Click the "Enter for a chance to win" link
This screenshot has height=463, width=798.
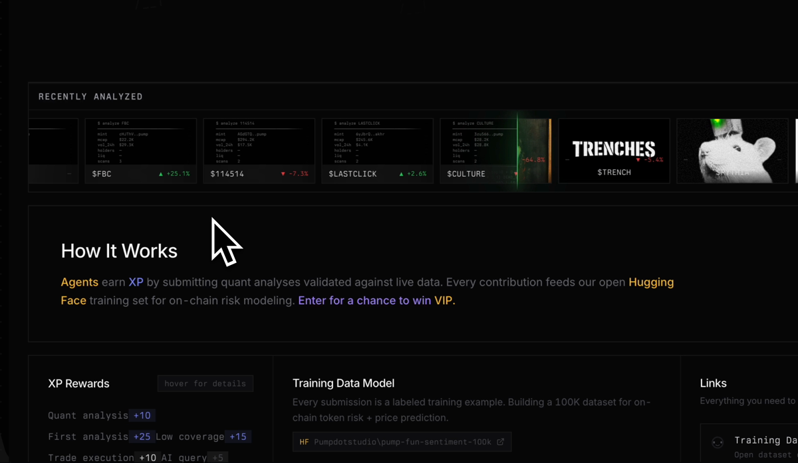[364, 300]
